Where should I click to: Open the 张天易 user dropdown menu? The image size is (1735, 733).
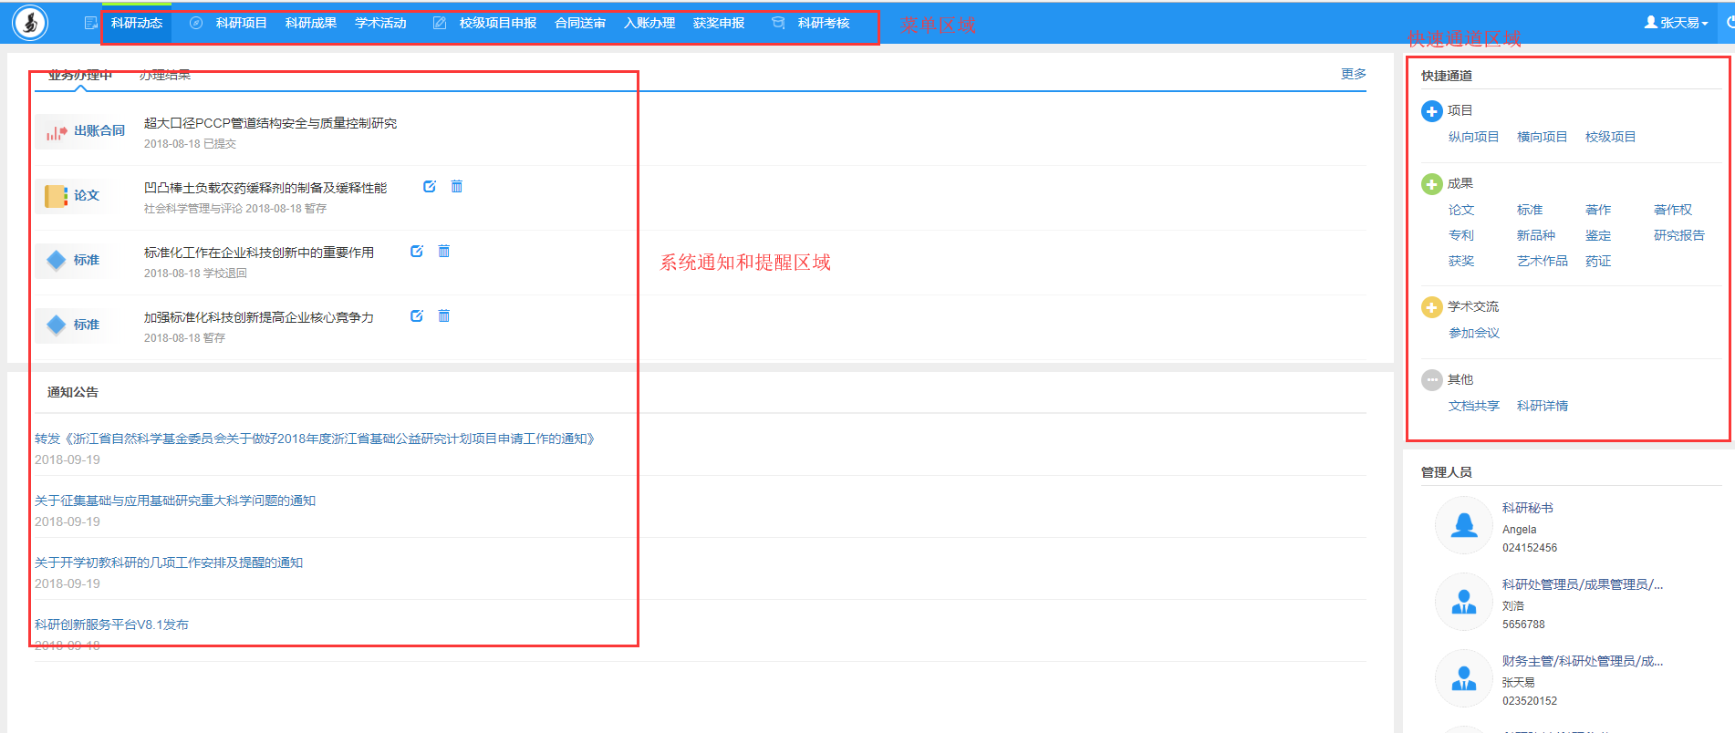[1676, 23]
